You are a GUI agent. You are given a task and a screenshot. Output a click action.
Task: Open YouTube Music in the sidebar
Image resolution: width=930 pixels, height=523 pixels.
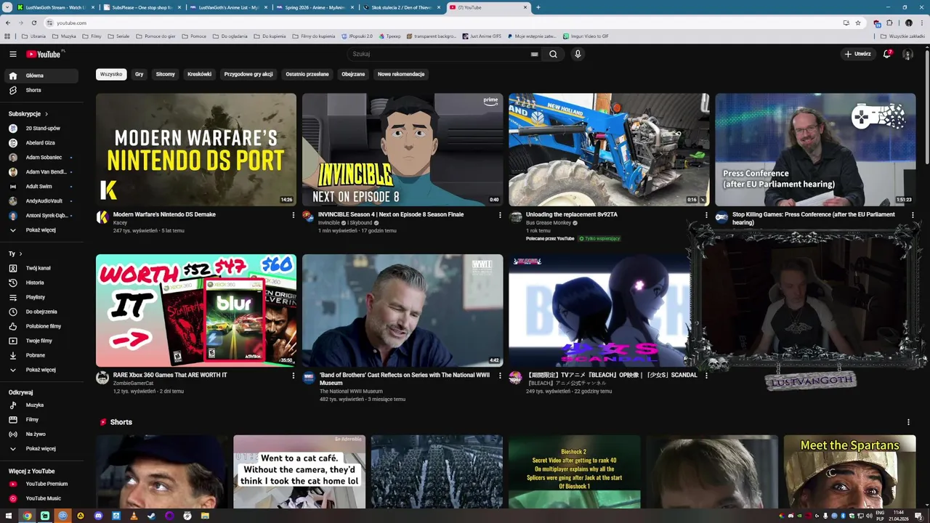[x=43, y=498]
